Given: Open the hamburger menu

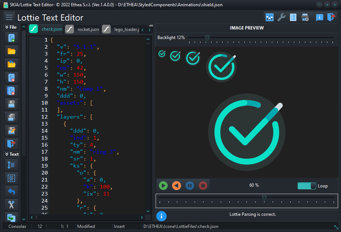Looking at the screenshot, I should pyautogui.click(x=9, y=17).
